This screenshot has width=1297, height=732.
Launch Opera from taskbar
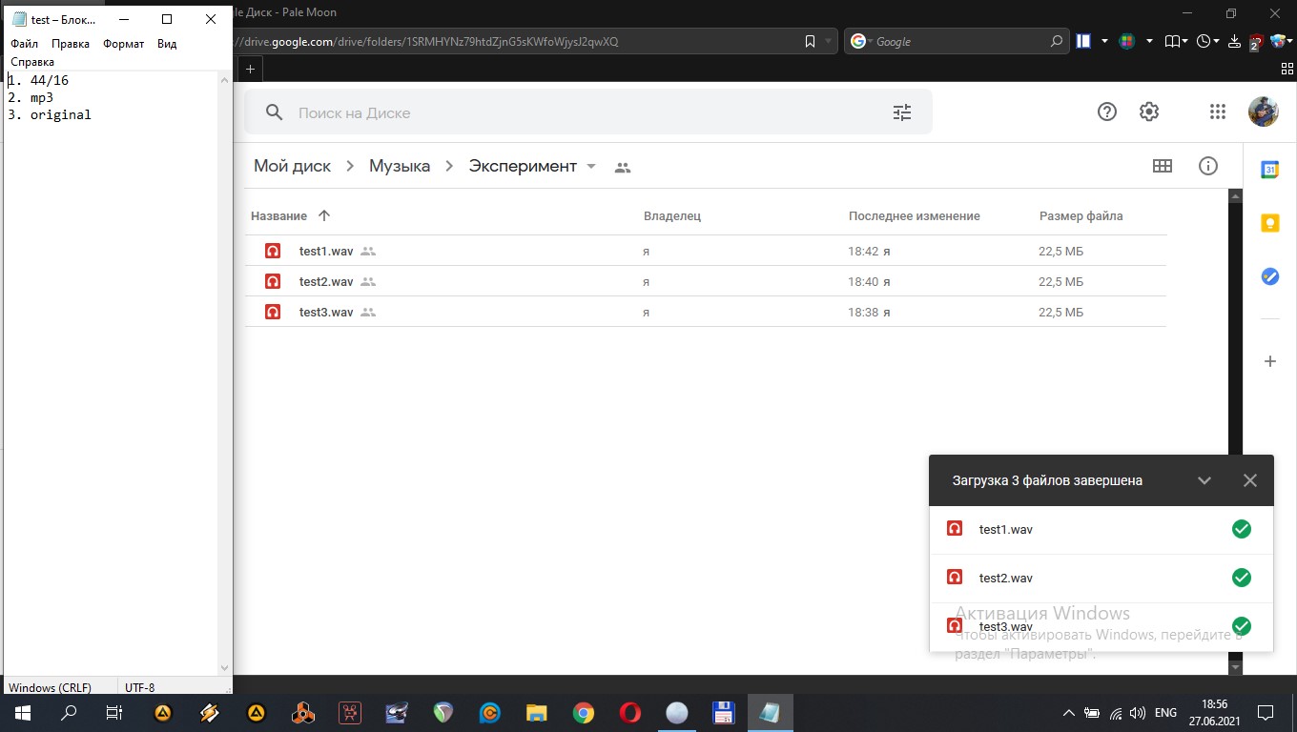(x=629, y=713)
